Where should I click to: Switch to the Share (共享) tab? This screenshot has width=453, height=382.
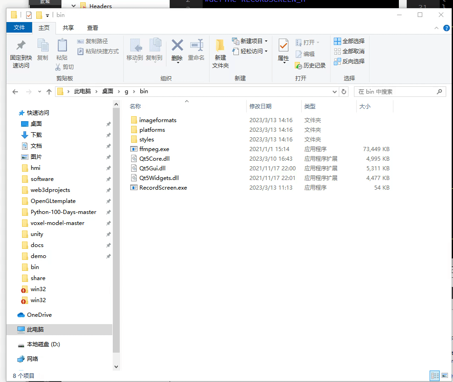(68, 28)
